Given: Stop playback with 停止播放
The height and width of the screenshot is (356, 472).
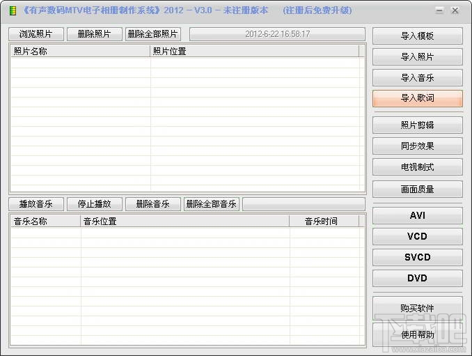Looking at the screenshot, I should [95, 204].
